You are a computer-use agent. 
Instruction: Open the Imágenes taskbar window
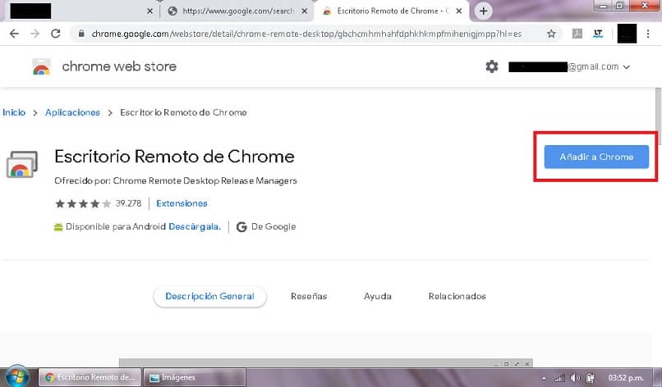pyautogui.click(x=194, y=377)
